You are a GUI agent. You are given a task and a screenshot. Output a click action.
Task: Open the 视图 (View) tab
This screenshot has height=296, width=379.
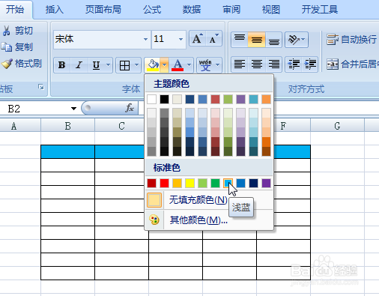coord(270,10)
